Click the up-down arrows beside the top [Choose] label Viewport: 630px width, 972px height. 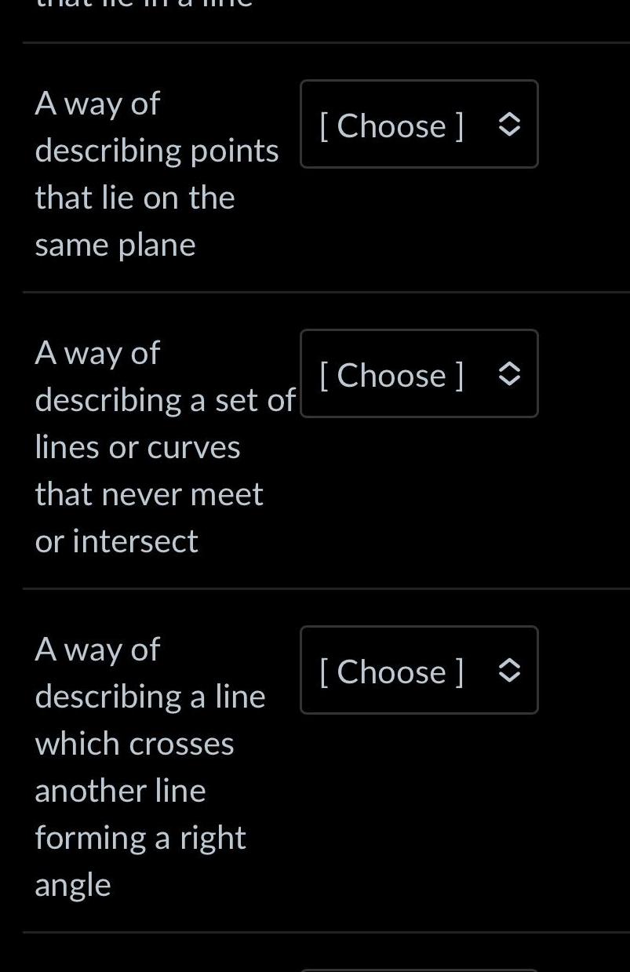tap(510, 124)
